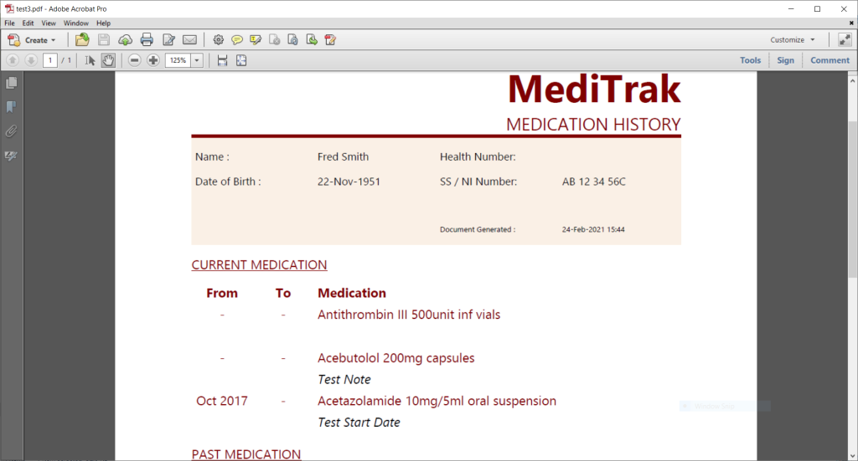
Task: Click Antithrombin III 500unit inf vials text
Action: [x=409, y=315]
